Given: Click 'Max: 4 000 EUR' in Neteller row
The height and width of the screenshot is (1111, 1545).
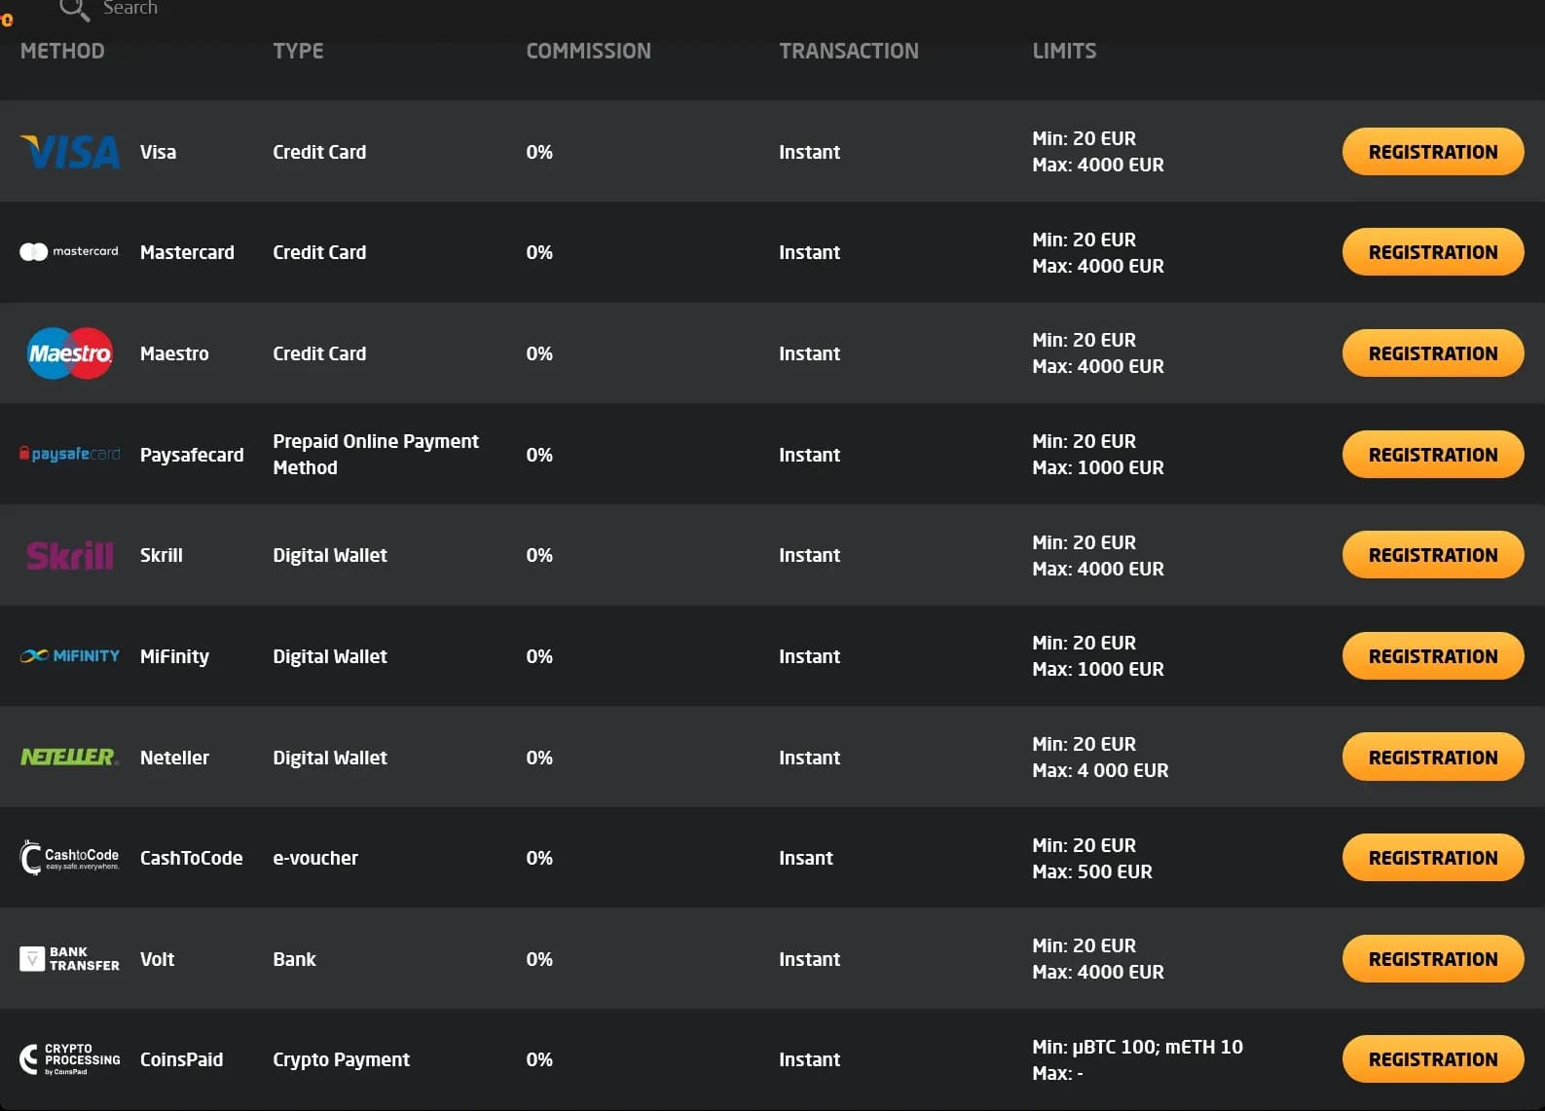Looking at the screenshot, I should [1100, 770].
